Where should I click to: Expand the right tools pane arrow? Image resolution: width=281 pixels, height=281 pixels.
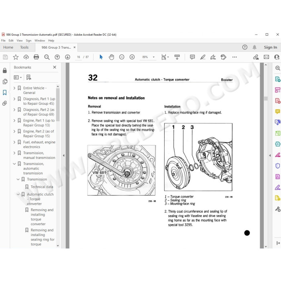[270, 156]
